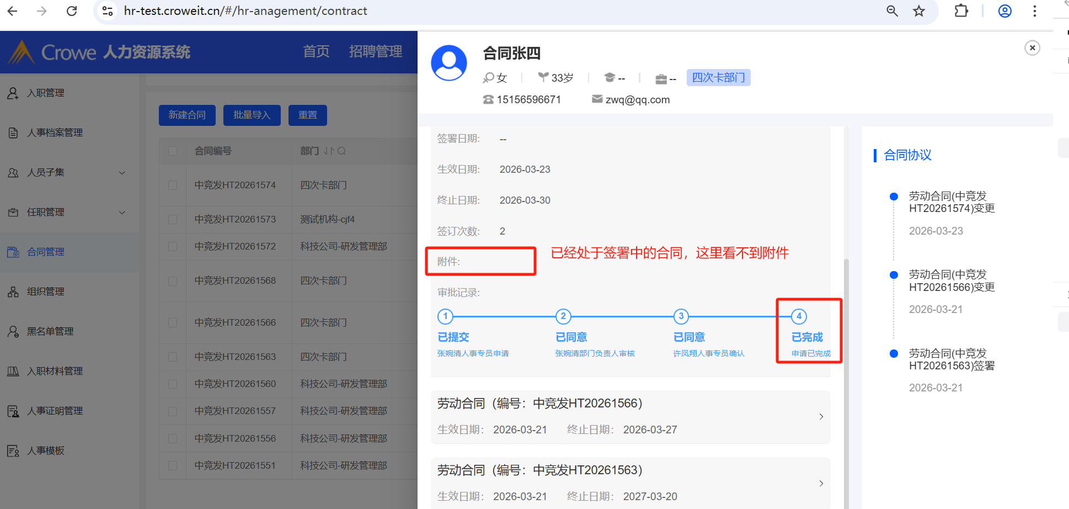This screenshot has width=1069, height=509.
Task: Click timeline entry 劳动合同(中竞发HT20261563)签署
Action: (952, 359)
